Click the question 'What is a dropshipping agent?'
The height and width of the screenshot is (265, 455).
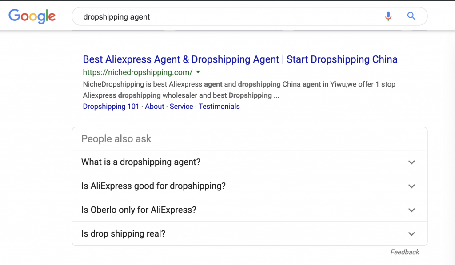(141, 162)
